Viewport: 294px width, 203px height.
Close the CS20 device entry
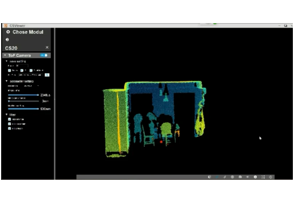[x=47, y=47]
